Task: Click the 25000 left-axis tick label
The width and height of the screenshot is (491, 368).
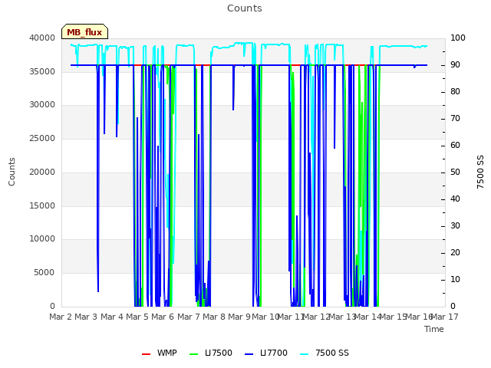Action: (x=42, y=138)
